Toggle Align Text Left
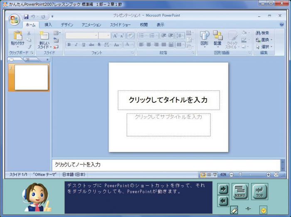Screen dimensions: 291x217 pos(141,44)
